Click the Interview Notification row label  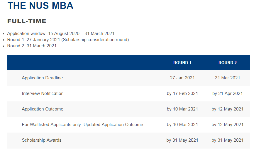point(43,93)
